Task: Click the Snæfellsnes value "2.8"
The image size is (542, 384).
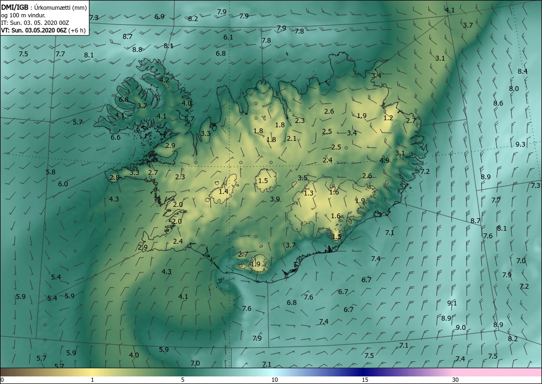Action: 114,178
